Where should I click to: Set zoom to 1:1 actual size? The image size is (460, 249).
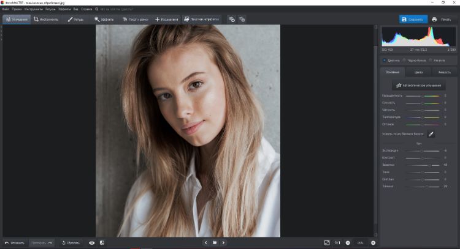(x=337, y=243)
